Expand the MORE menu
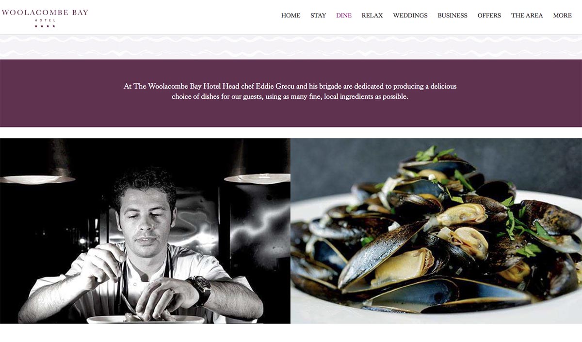Image resolution: width=582 pixels, height=342 pixels. coord(563,16)
